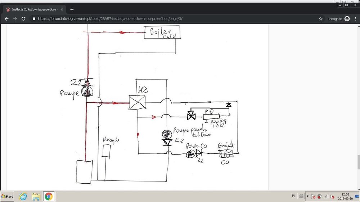
Task: Open a new tab with the plus button
Action: 72,9
